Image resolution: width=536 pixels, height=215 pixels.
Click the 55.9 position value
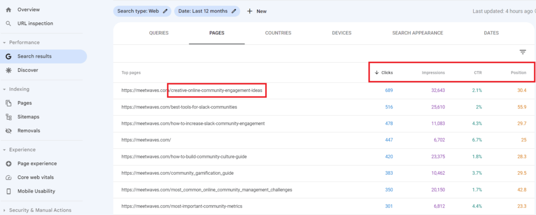[522, 107]
